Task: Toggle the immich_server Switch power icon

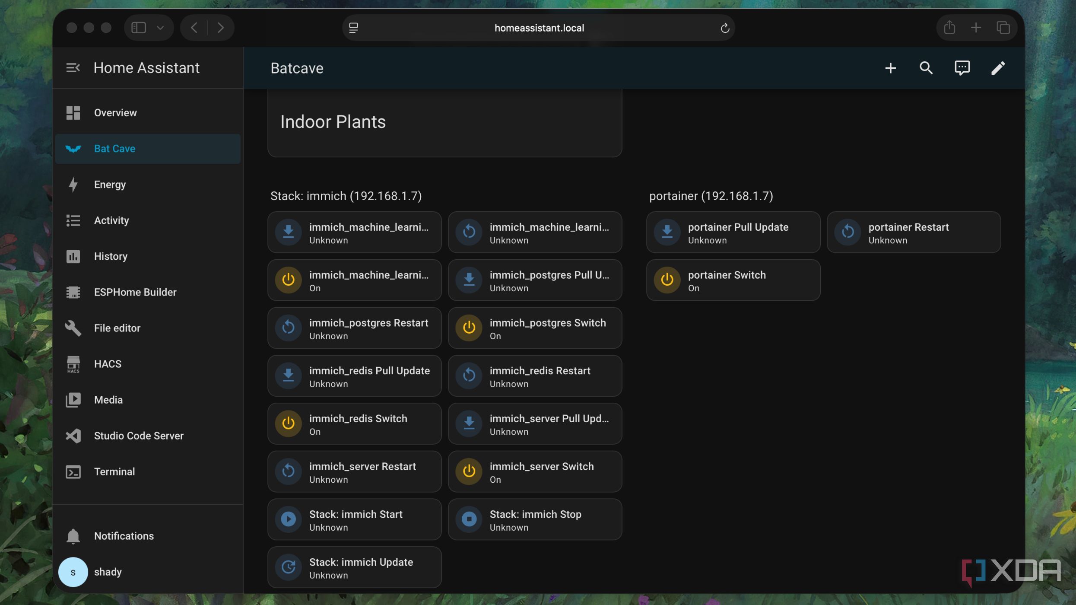Action: (469, 471)
